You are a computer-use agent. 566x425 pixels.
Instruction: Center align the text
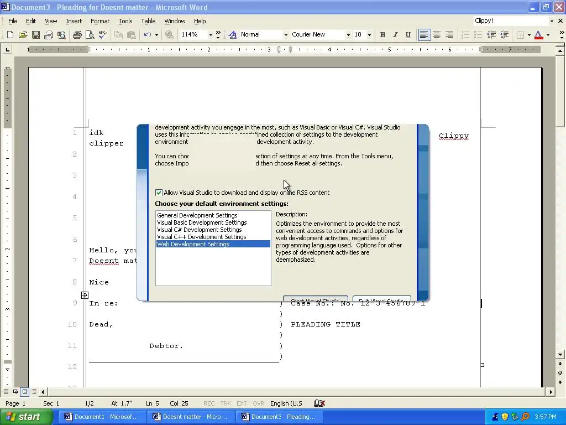pos(437,35)
